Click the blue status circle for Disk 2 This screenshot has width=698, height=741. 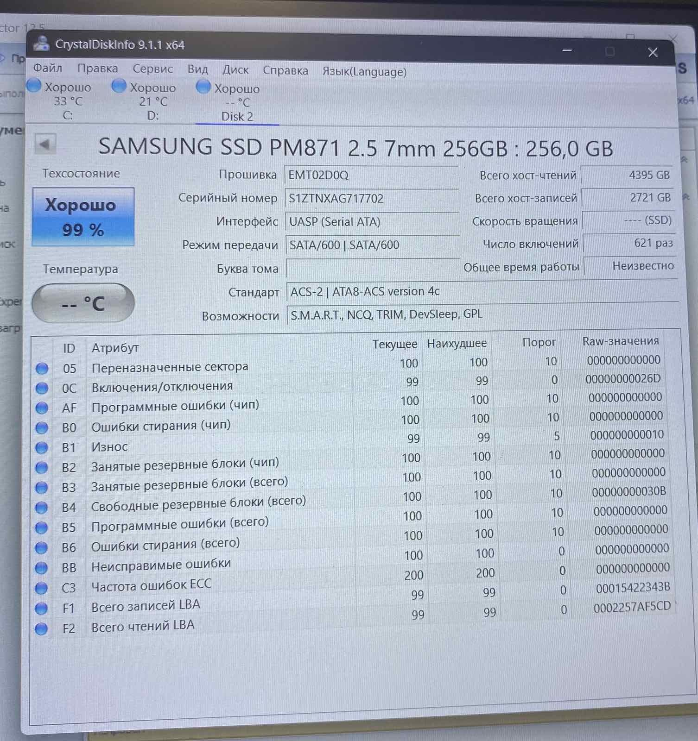pyautogui.click(x=203, y=87)
